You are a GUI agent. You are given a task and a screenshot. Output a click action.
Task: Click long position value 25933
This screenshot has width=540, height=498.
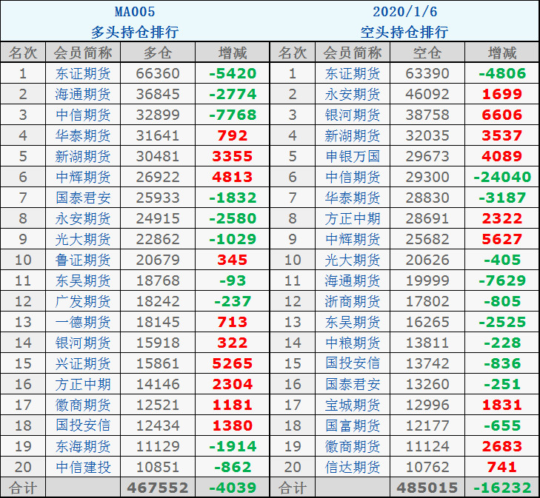point(158,198)
